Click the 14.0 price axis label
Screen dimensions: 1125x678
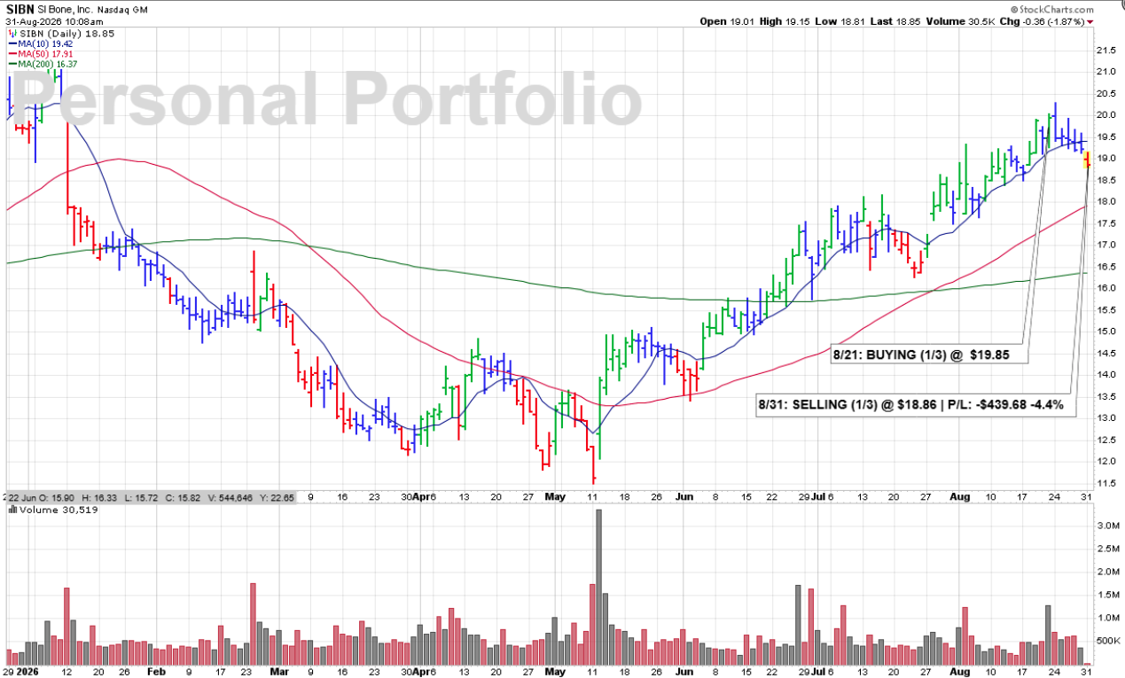[1107, 375]
